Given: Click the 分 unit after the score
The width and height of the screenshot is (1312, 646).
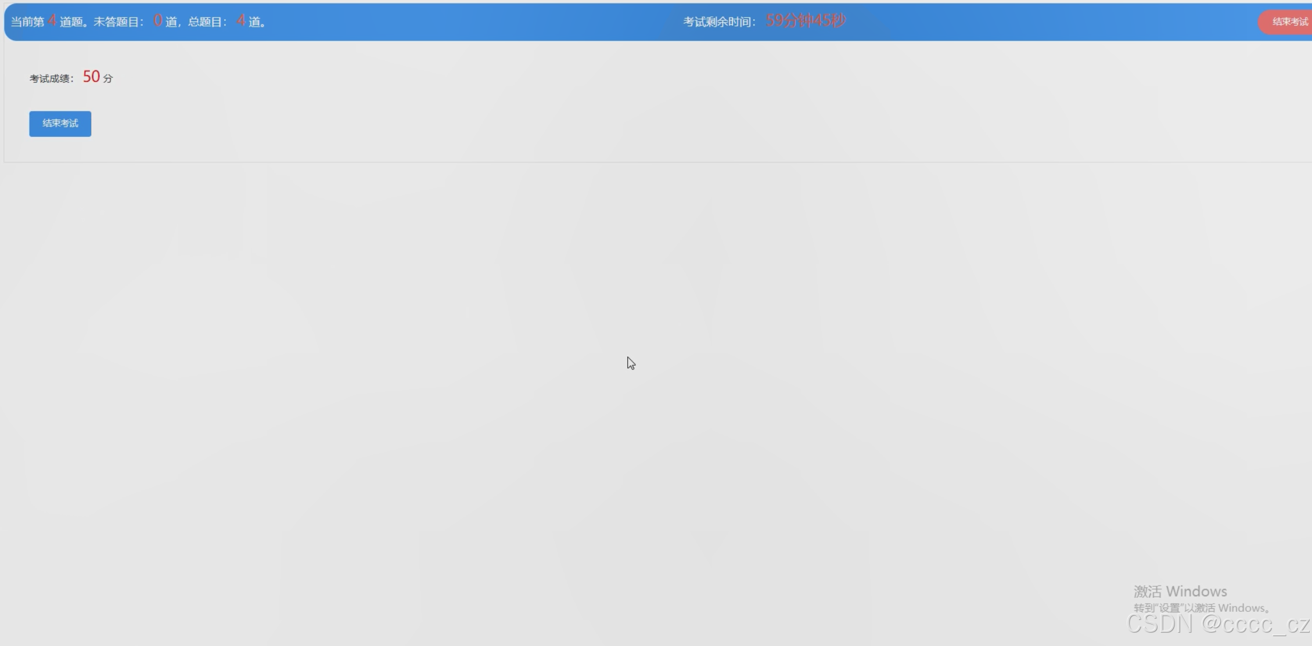Looking at the screenshot, I should [x=108, y=78].
